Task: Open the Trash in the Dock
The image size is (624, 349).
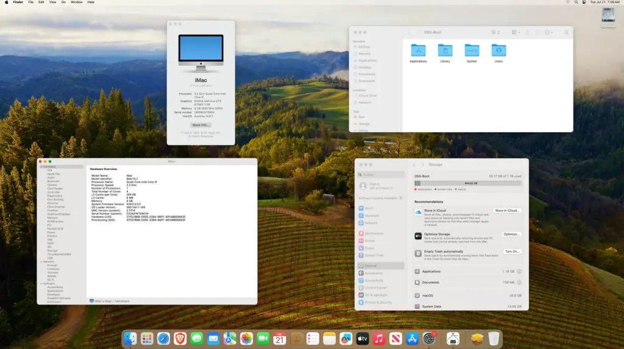Action: click(494, 339)
